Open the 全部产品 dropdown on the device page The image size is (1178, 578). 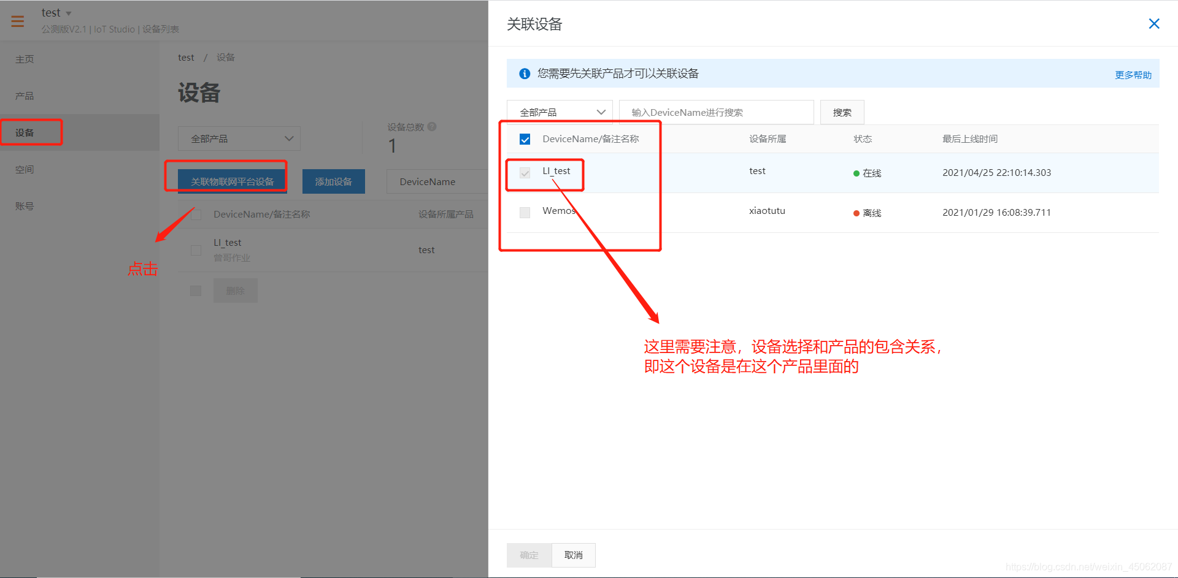pos(239,139)
